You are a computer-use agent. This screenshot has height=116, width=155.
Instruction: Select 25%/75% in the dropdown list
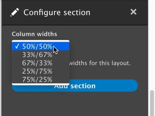[x=37, y=71]
